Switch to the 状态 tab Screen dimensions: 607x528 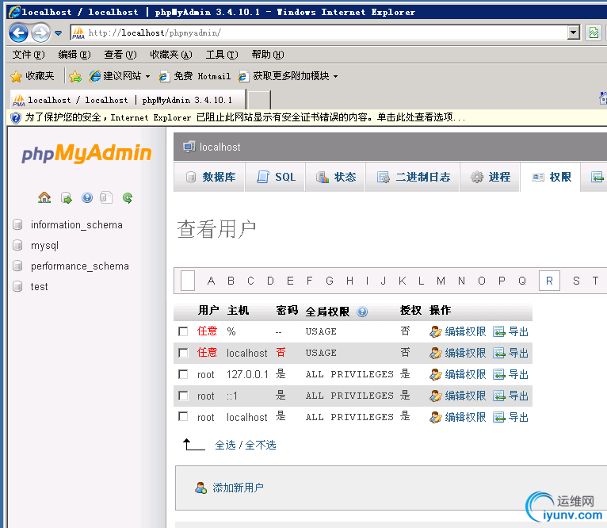pos(335,177)
